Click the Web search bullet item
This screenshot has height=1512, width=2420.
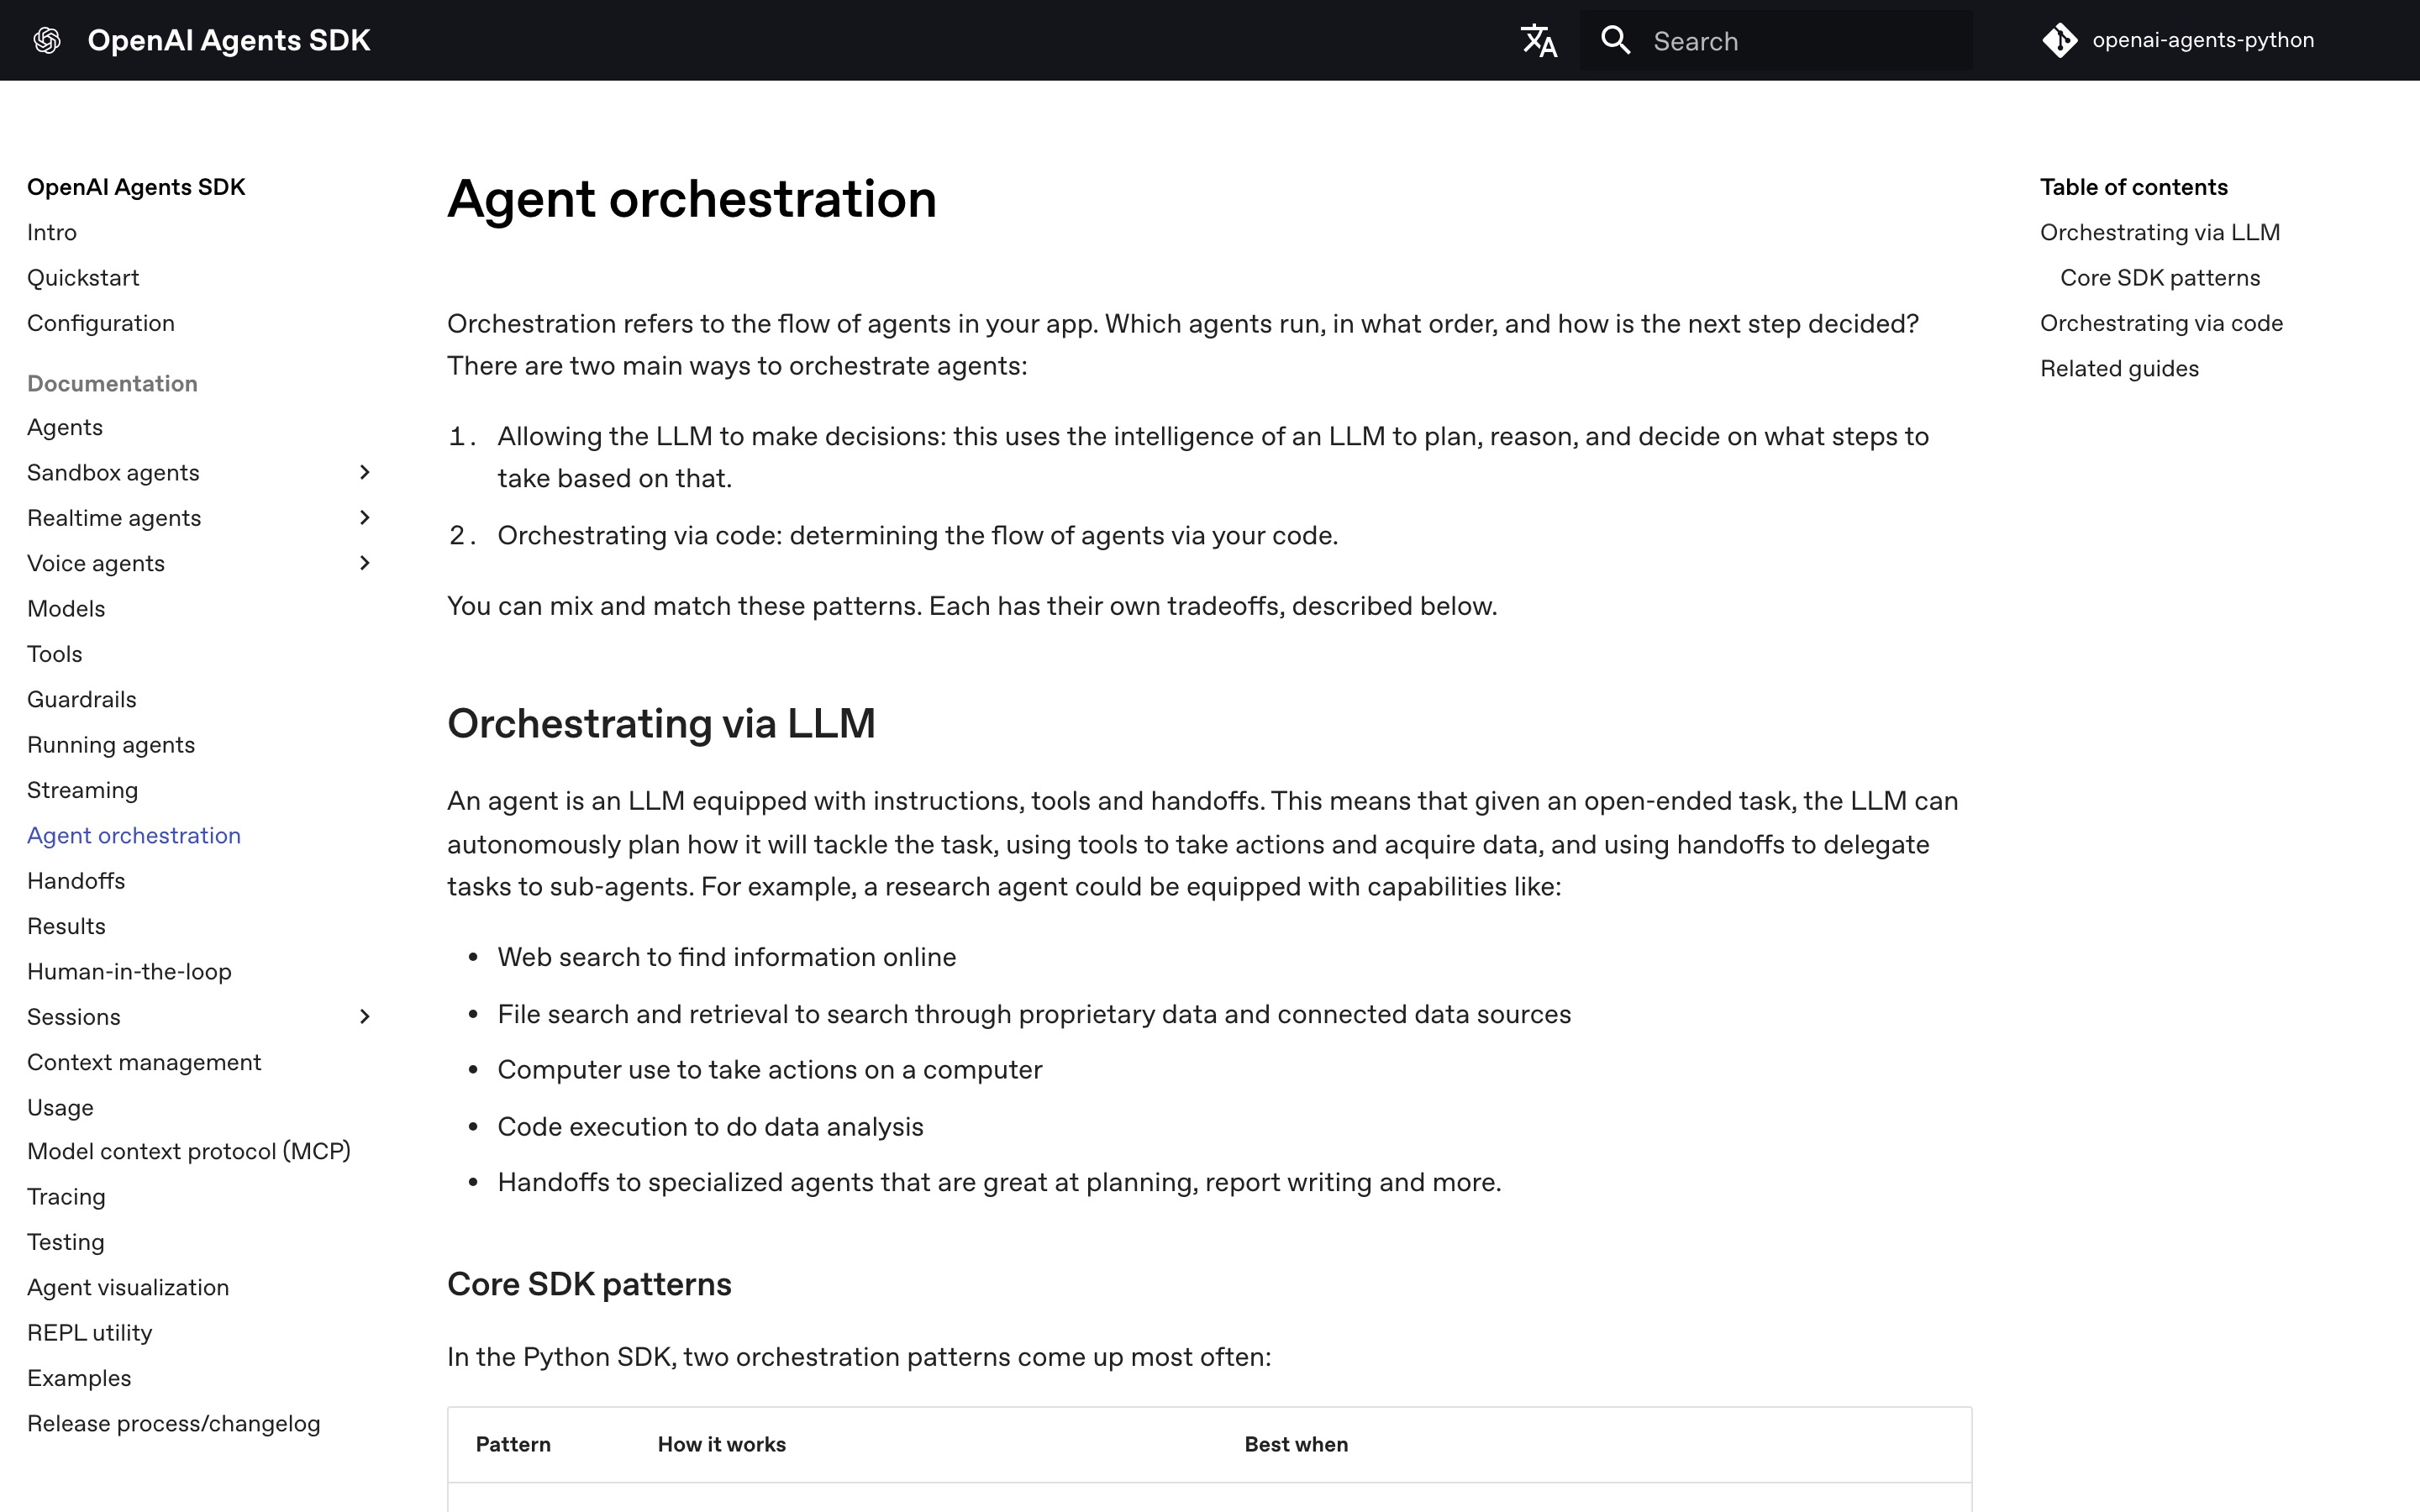pos(727,957)
